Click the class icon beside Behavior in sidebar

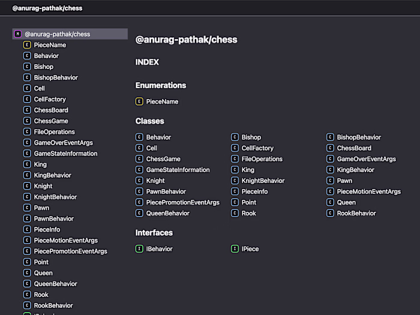click(27, 56)
